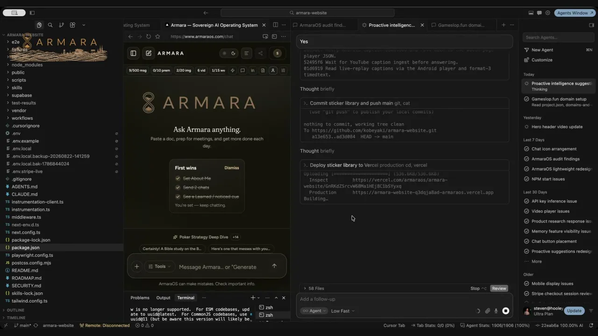This screenshot has height=336, width=598.
Task: Add attachment with plus in Armara input
Action: tap(136, 266)
